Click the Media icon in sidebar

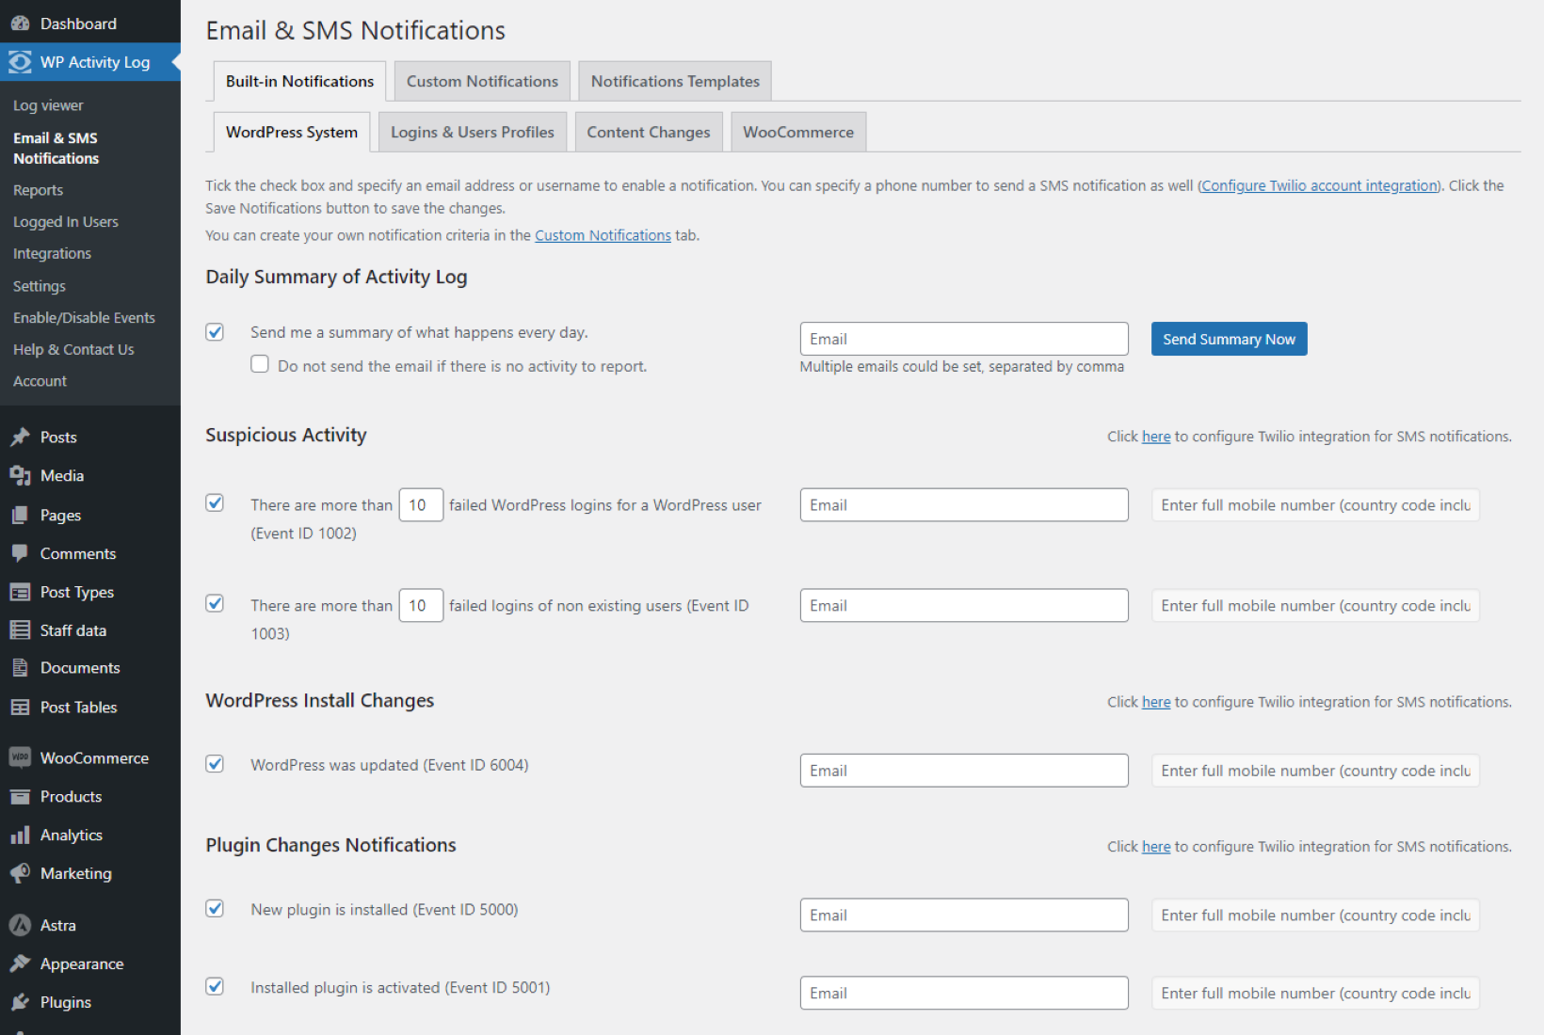click(x=20, y=476)
